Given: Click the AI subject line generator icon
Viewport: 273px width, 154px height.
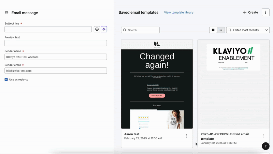Looking at the screenshot, I should [x=104, y=29].
